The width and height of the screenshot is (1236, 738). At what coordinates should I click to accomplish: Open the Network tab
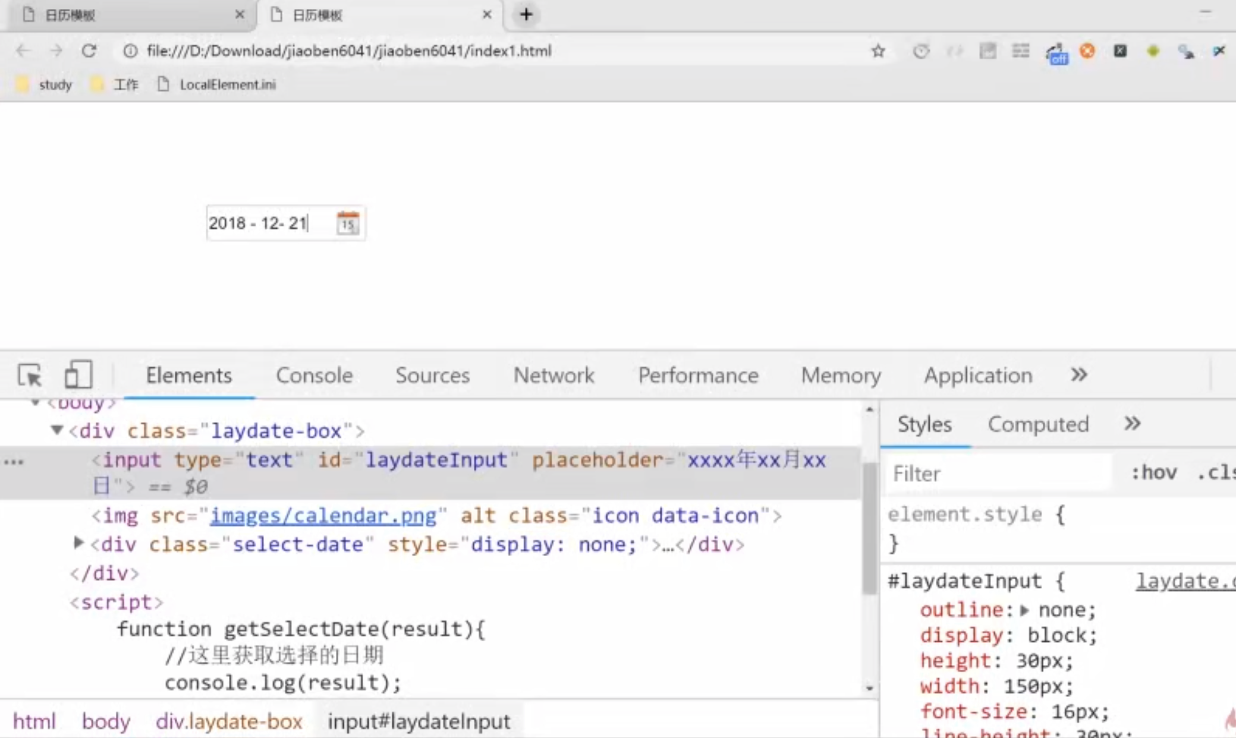pos(553,375)
